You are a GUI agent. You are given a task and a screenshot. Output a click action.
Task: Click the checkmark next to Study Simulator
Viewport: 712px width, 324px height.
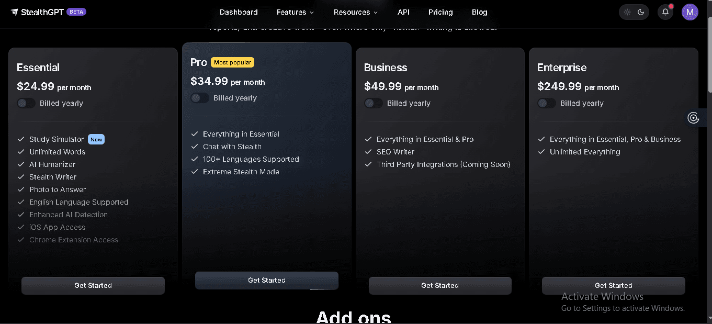(x=21, y=139)
